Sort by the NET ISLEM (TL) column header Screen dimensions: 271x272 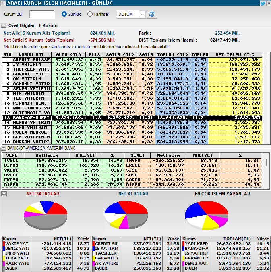coord(235,54)
